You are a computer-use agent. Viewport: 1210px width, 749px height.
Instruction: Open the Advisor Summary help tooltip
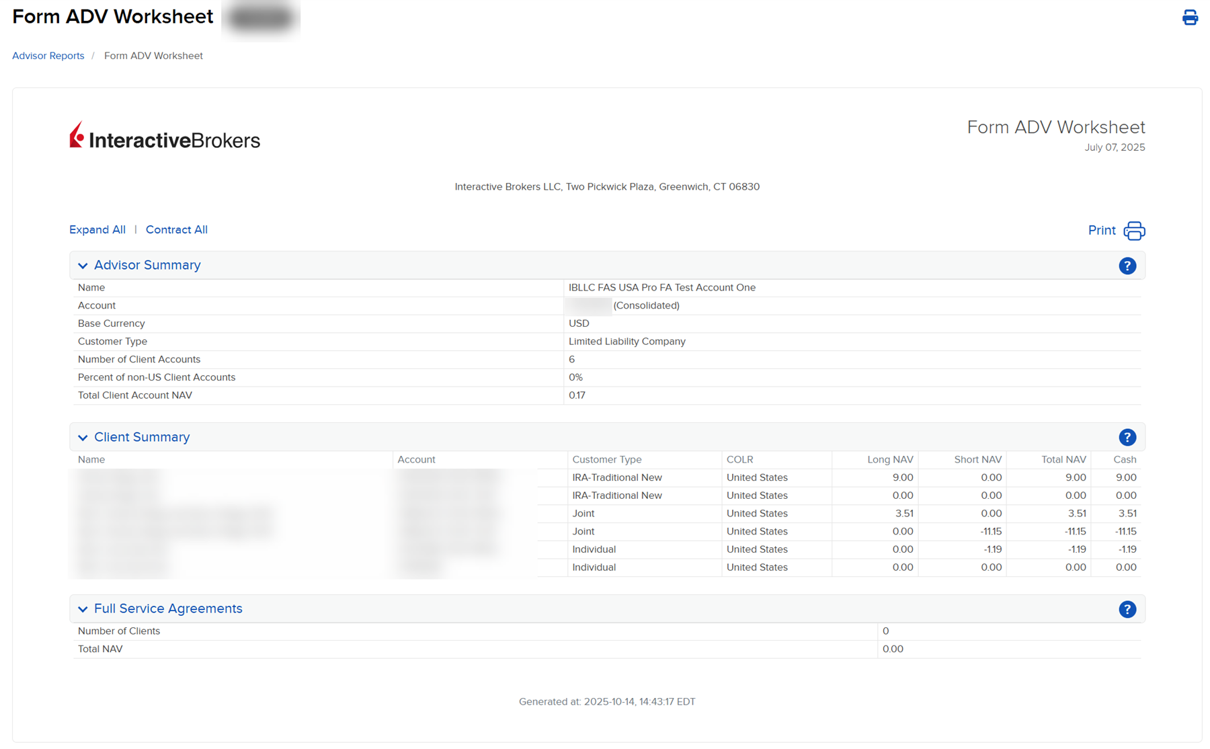[x=1127, y=266]
